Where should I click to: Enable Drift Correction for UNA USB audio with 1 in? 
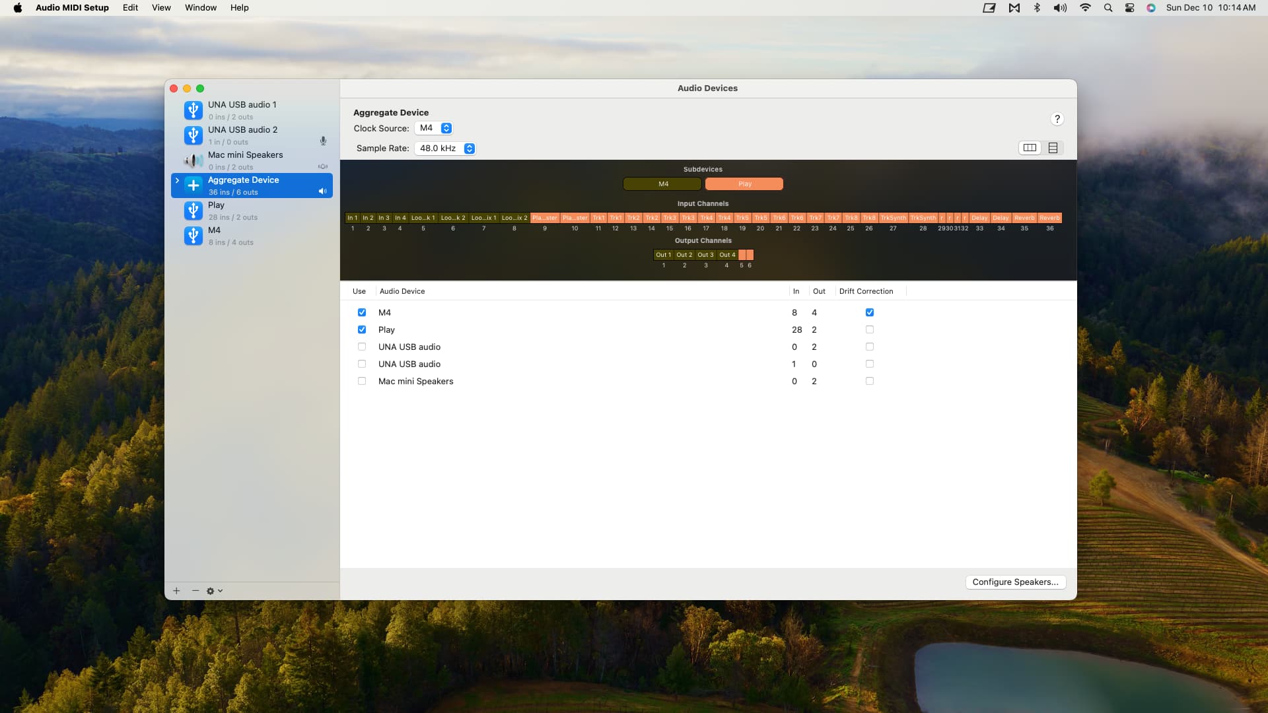[870, 364]
